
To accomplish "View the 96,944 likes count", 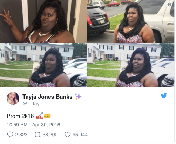I will click(80, 135).
